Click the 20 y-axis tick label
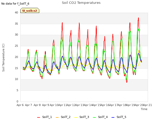The image size is (163, 122). pyautogui.click(x=16, y=57)
